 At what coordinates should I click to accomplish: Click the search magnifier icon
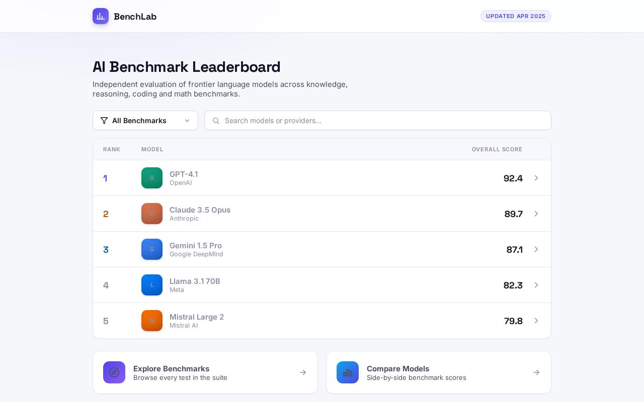[216, 121]
